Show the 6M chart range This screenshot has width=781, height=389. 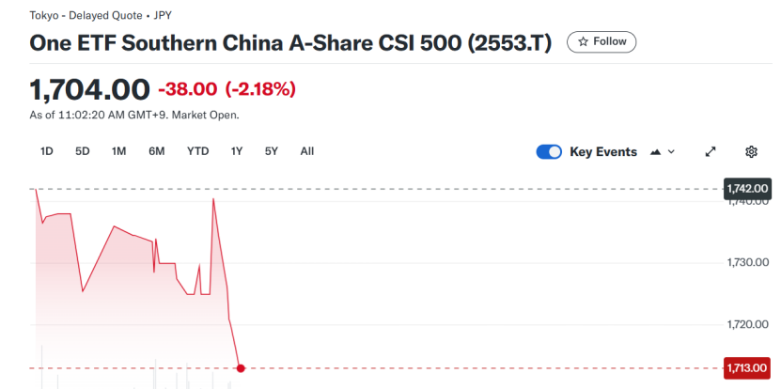[157, 151]
